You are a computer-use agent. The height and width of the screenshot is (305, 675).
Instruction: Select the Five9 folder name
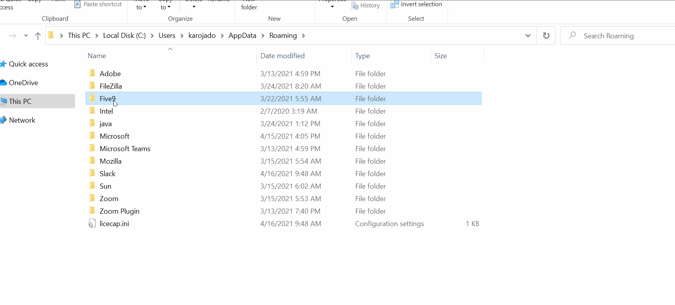tap(107, 98)
